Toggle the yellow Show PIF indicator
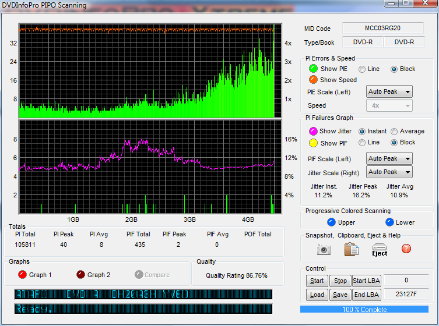Image resolution: width=439 pixels, height=326 pixels. (313, 143)
